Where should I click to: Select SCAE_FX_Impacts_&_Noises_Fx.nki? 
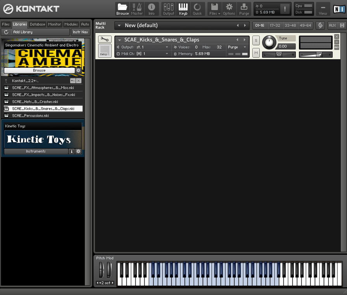pyautogui.click(x=43, y=95)
